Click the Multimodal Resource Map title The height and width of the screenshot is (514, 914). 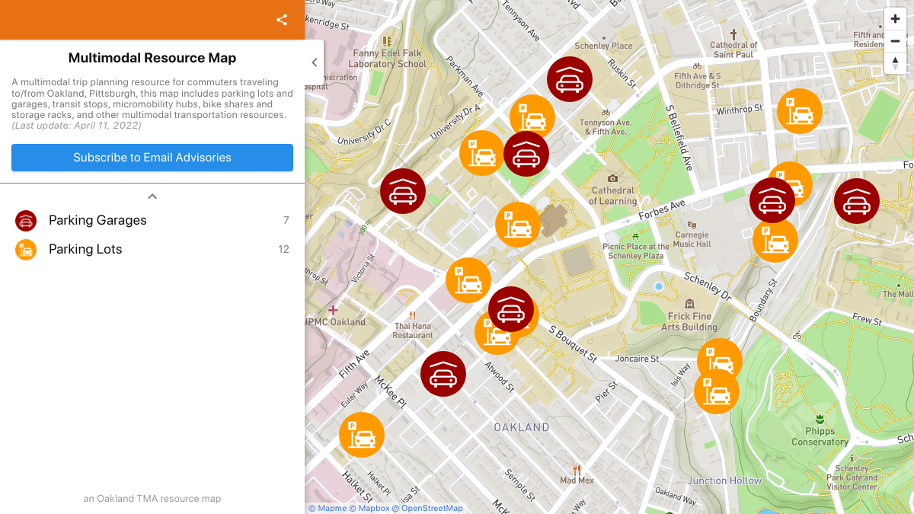(152, 58)
